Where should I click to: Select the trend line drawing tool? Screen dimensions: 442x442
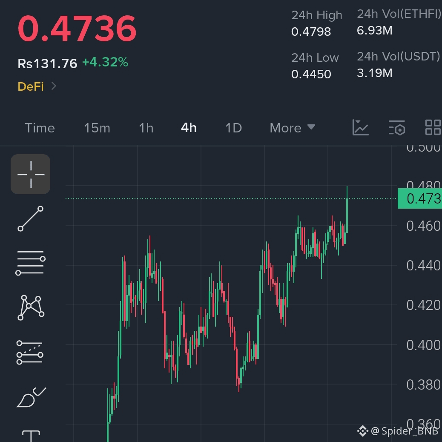(30, 219)
